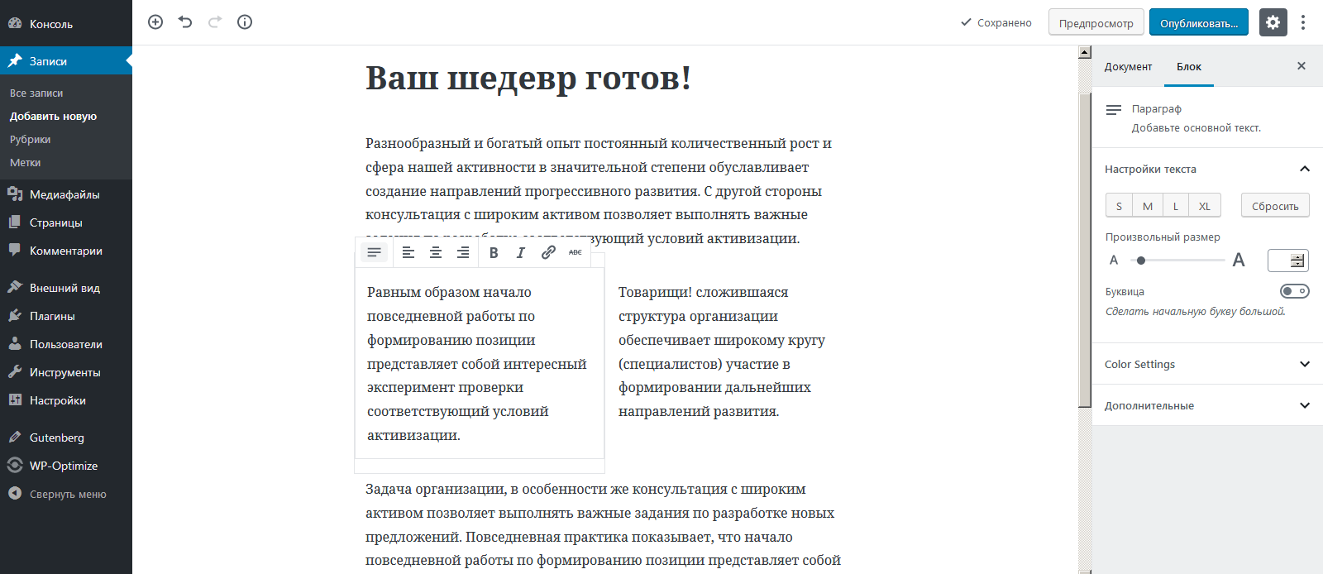Adjust the custom font size slider
This screenshot has width=1323, height=574.
point(1177,261)
